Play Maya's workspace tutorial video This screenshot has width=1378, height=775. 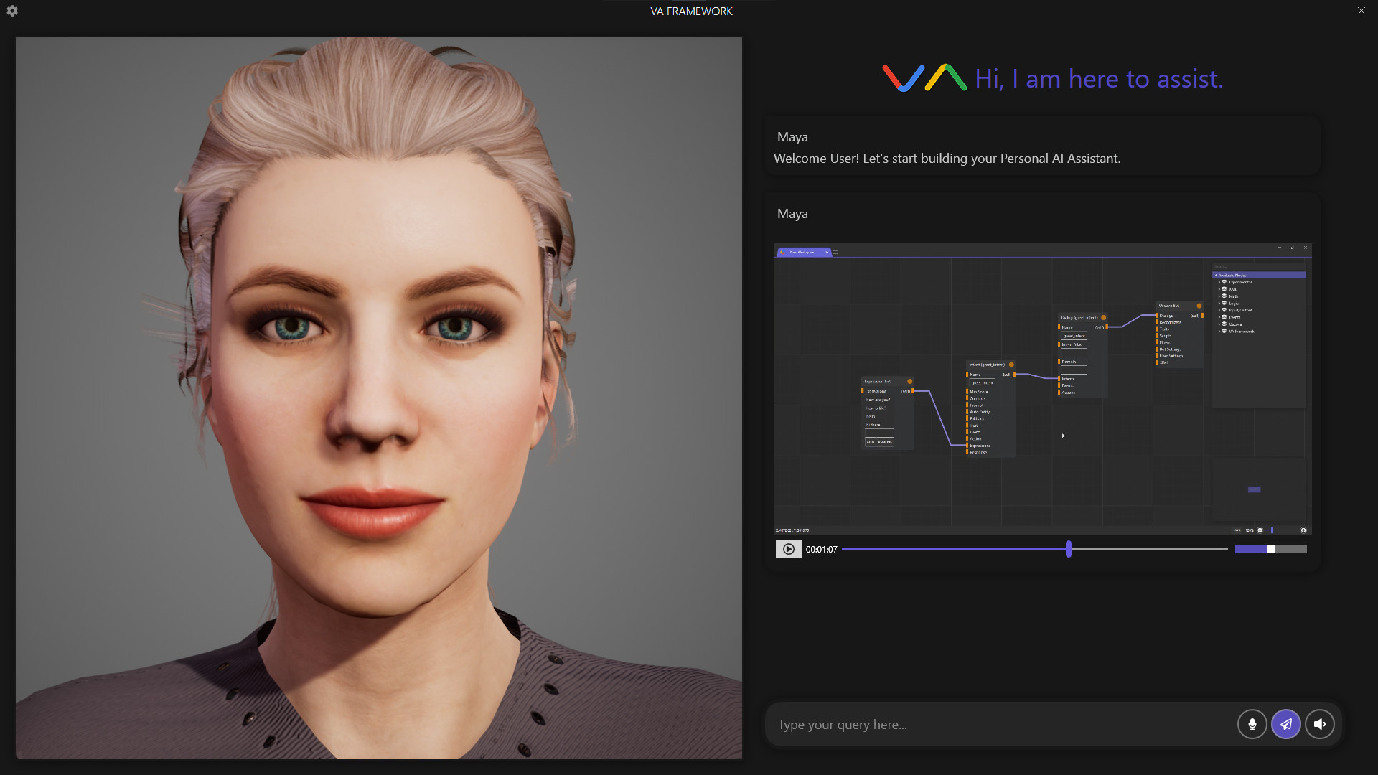coord(788,549)
